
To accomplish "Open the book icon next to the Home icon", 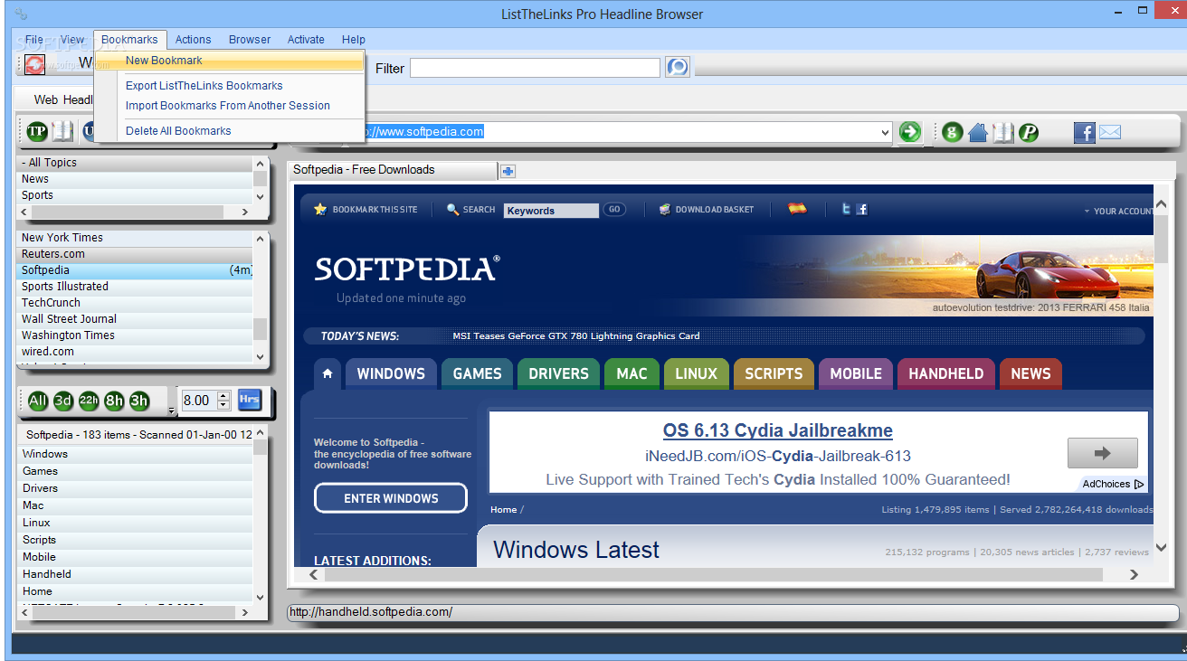I will coord(1003,132).
